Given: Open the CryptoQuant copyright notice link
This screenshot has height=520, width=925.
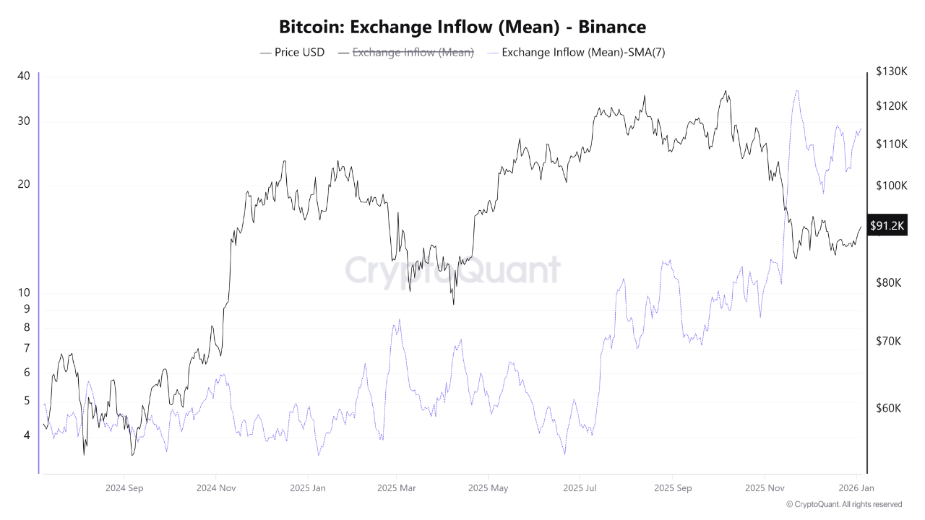Looking at the screenshot, I should click(843, 504).
